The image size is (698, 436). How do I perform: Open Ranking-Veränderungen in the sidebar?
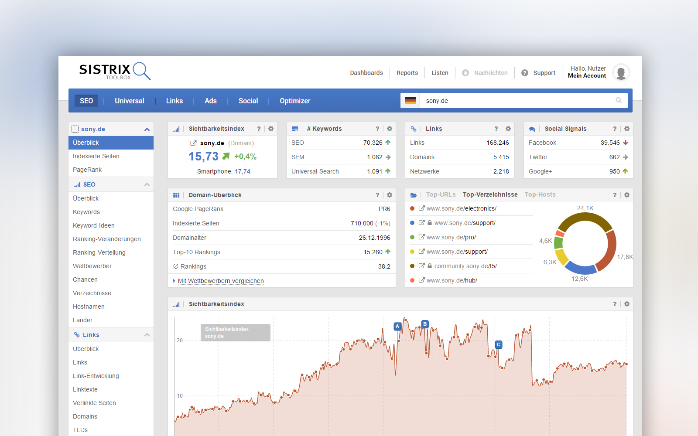(107, 239)
